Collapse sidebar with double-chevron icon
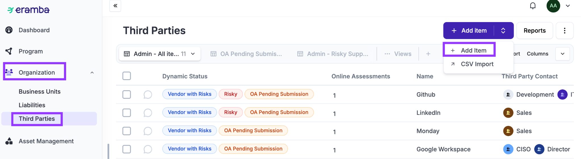581x159 pixels. [115, 6]
